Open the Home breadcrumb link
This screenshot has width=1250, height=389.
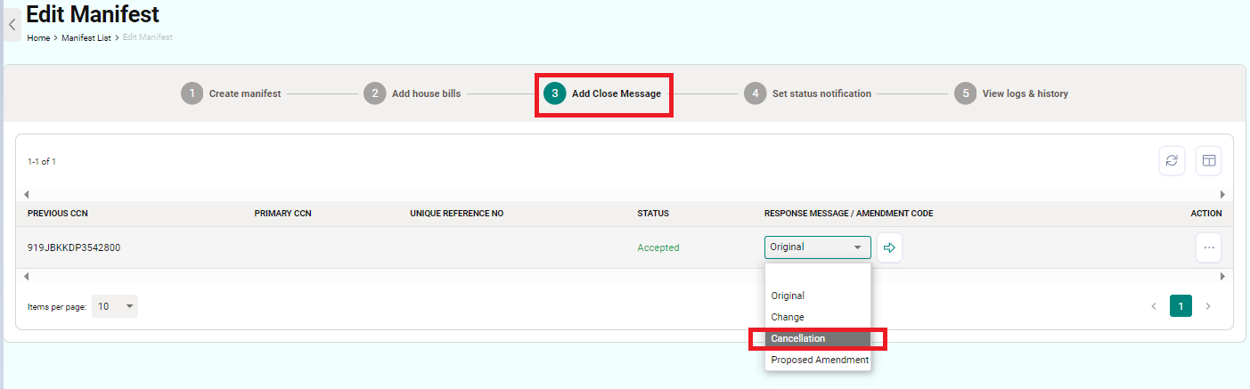[38, 38]
